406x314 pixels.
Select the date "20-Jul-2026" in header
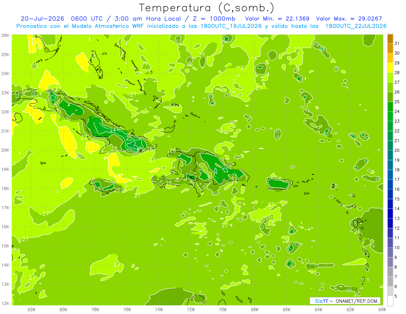(42, 19)
